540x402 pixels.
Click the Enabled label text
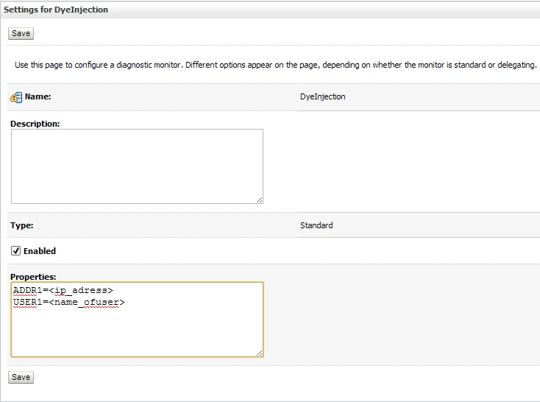[40, 251]
